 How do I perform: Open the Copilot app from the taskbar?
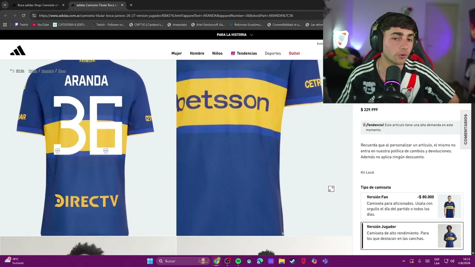tap(314, 261)
